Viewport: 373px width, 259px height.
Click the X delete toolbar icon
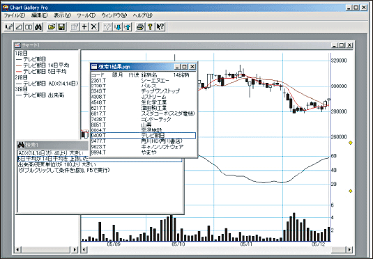(x=94, y=27)
